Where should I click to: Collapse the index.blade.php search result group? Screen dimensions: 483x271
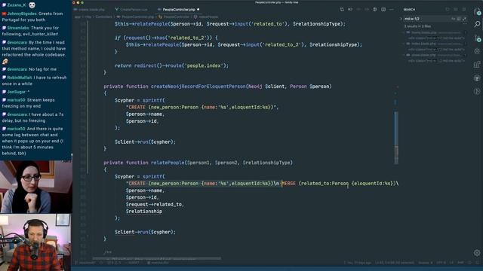pos(404,44)
